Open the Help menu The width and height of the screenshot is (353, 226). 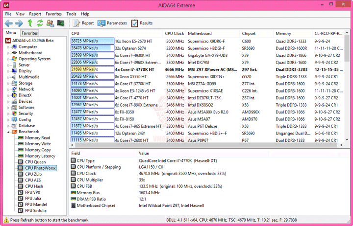[x=85, y=14]
